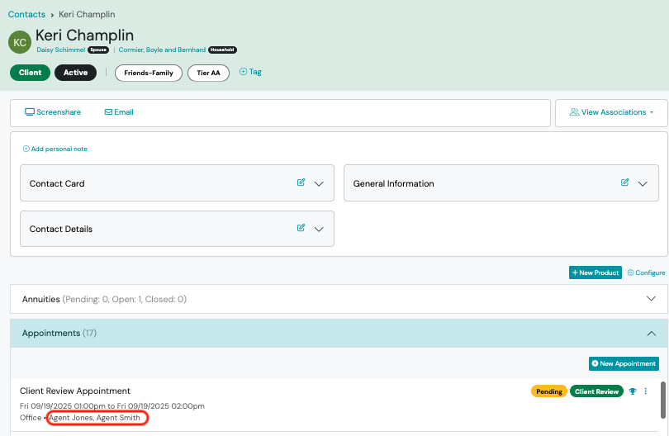Click the Spouse badge

[98, 50]
